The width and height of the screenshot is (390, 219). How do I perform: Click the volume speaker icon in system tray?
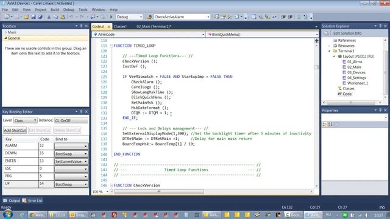(x=366, y=215)
